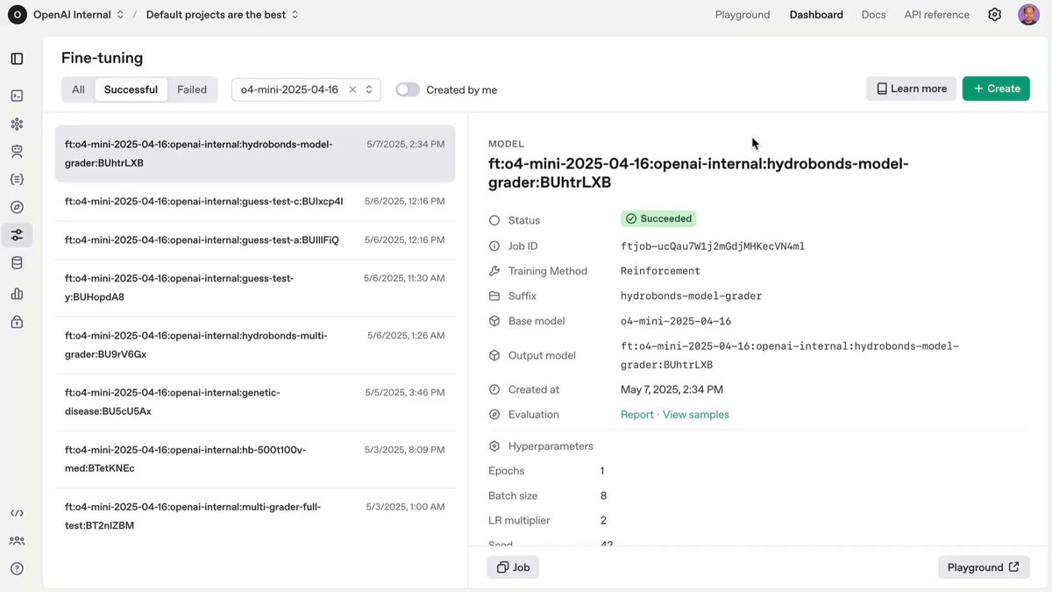Open the API reference nav item

pos(936,14)
